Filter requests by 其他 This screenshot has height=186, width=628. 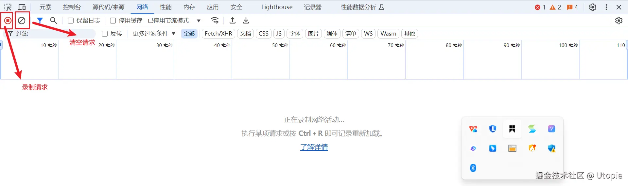point(410,34)
